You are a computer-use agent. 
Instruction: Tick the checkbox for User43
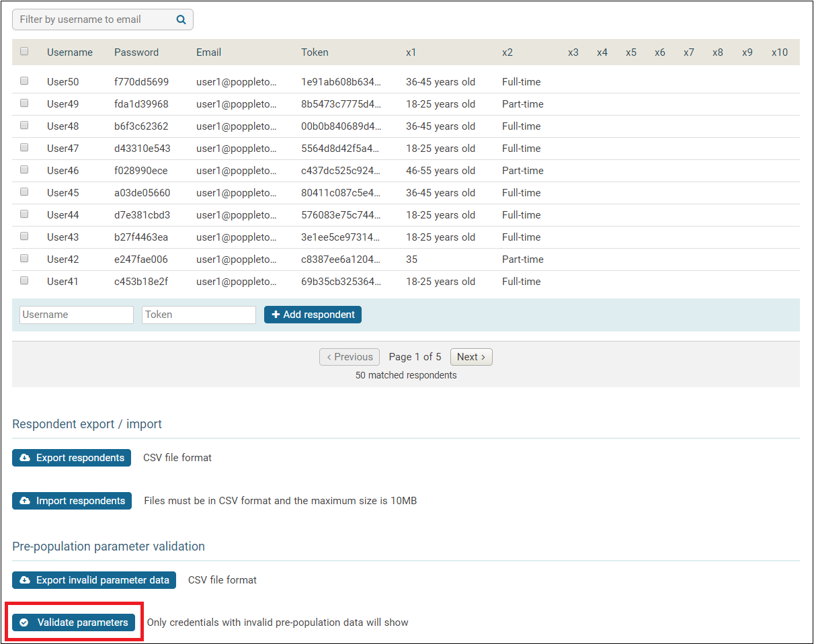click(x=24, y=236)
